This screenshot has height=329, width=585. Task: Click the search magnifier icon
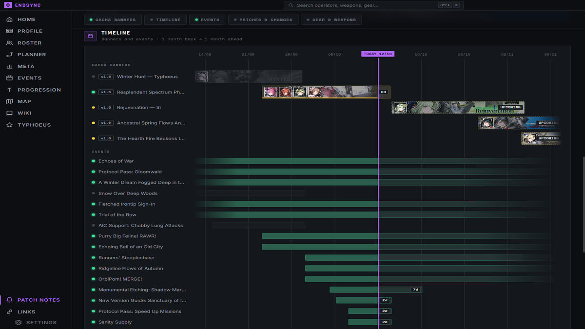[291, 5]
